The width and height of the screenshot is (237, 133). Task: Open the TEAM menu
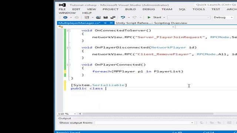coord(167,9)
